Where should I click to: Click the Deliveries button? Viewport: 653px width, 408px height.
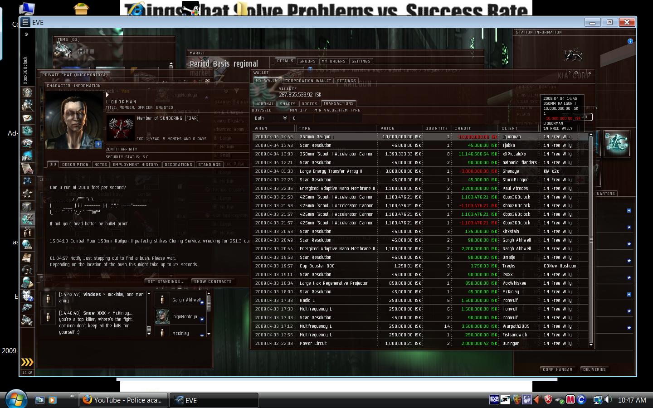tap(595, 369)
